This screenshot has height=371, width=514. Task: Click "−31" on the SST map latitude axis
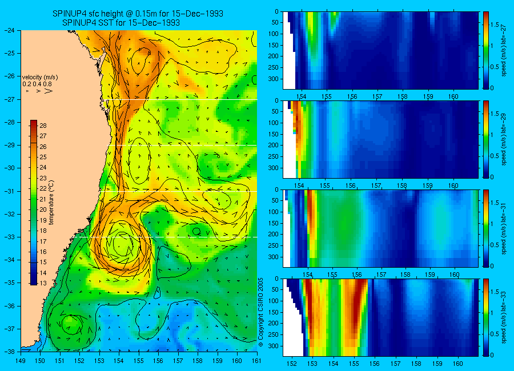click(x=9, y=191)
